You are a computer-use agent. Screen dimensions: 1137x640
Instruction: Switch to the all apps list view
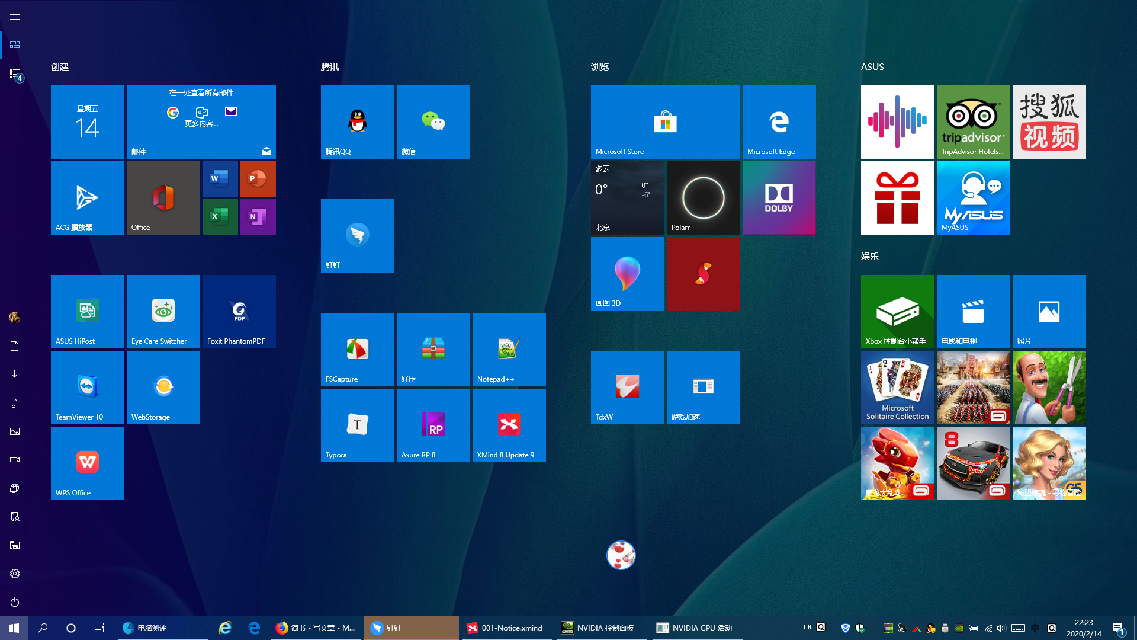coord(15,73)
